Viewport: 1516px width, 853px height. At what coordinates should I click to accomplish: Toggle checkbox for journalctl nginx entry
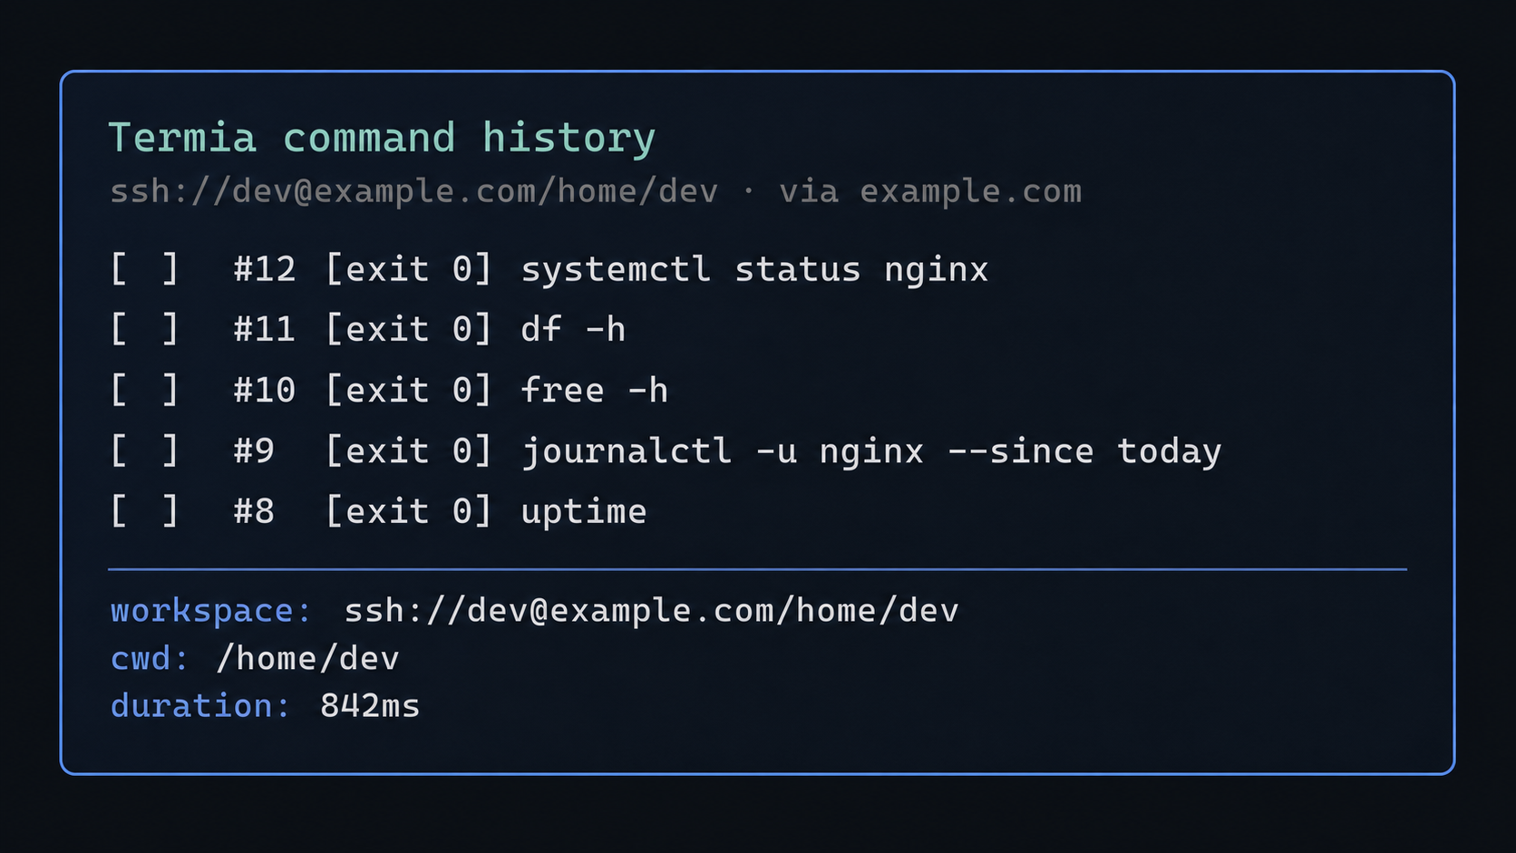pyautogui.click(x=144, y=451)
